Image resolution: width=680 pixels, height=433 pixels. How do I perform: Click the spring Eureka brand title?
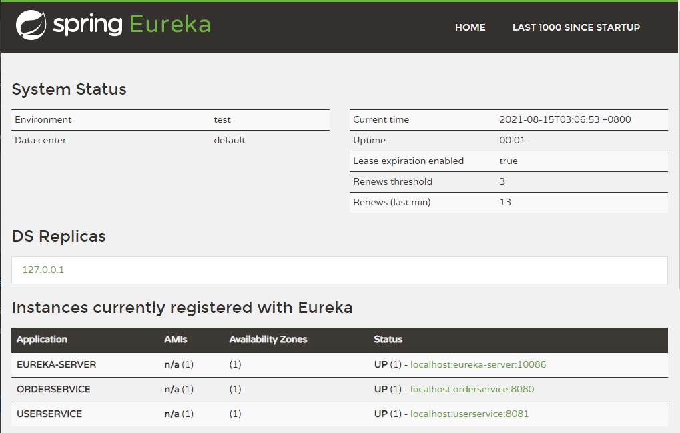pyautogui.click(x=131, y=24)
